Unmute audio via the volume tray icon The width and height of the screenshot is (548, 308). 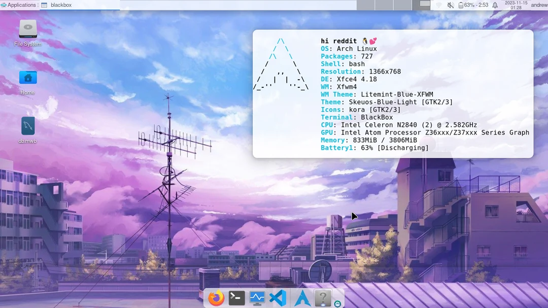pos(450,5)
